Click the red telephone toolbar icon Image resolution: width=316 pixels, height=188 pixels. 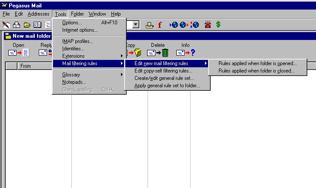click(x=208, y=24)
